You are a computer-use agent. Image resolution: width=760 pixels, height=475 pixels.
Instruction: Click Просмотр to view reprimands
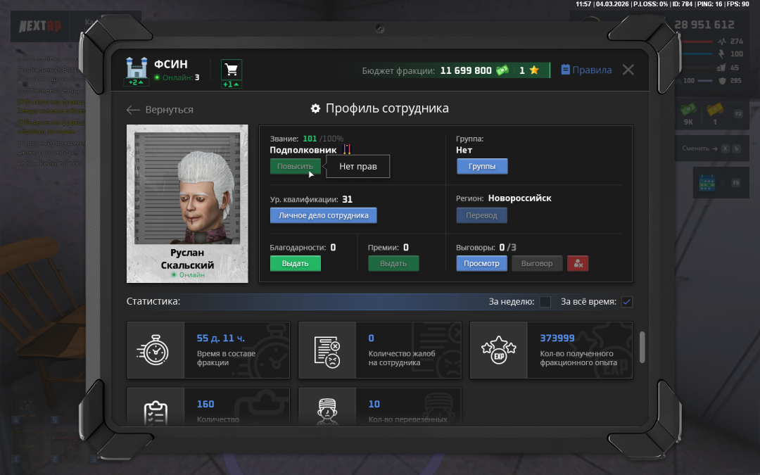pyautogui.click(x=481, y=263)
